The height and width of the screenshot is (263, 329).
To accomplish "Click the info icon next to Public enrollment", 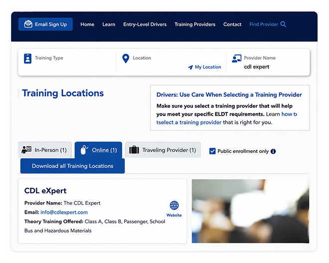I will [273, 151].
